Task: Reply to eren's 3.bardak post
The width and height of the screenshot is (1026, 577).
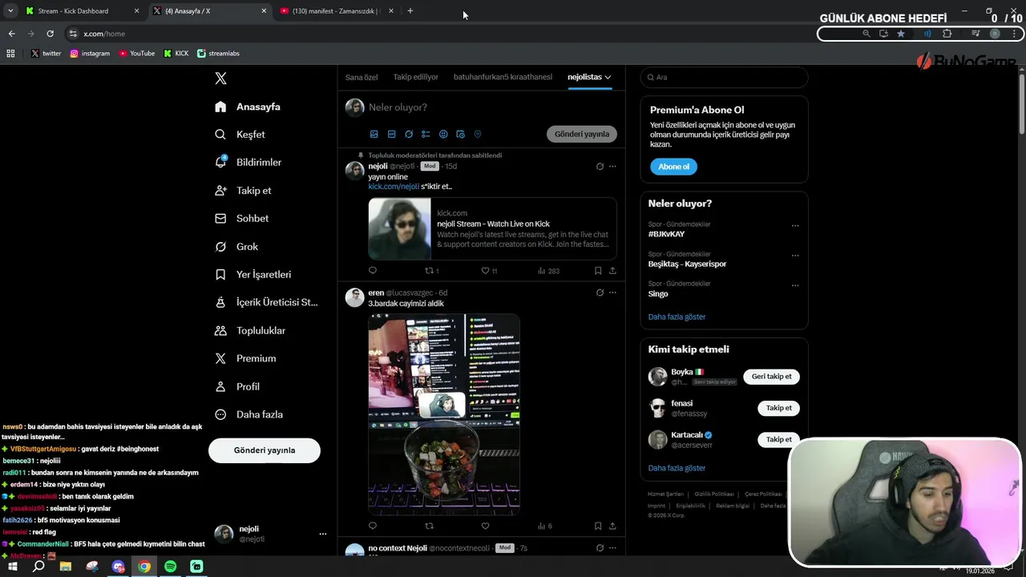Action: click(x=373, y=526)
